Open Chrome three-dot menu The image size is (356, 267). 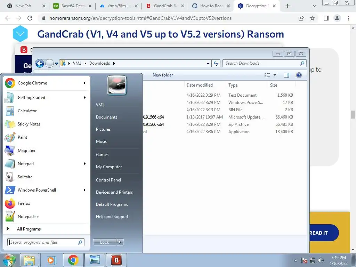348,18
